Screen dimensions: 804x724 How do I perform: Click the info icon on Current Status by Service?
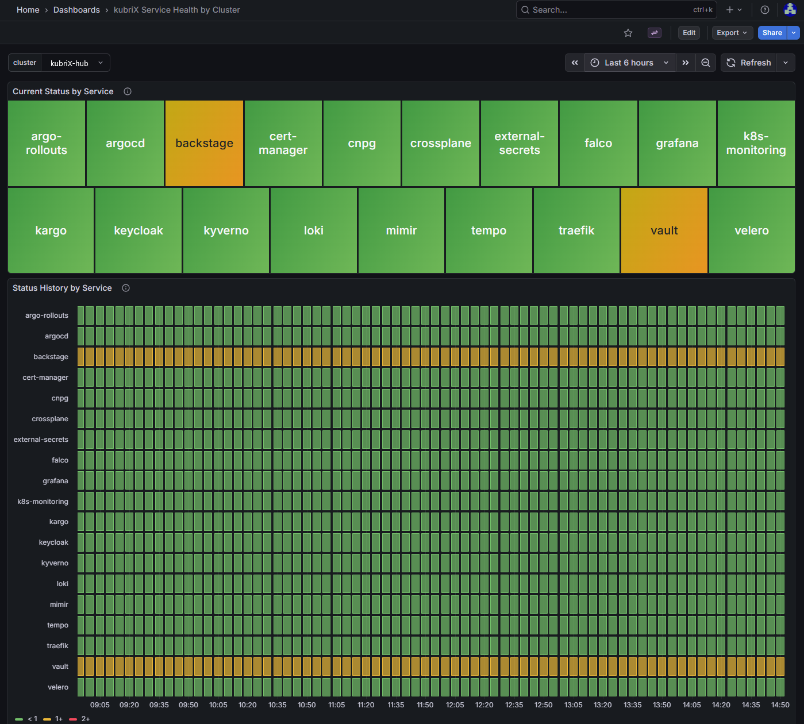pos(127,91)
